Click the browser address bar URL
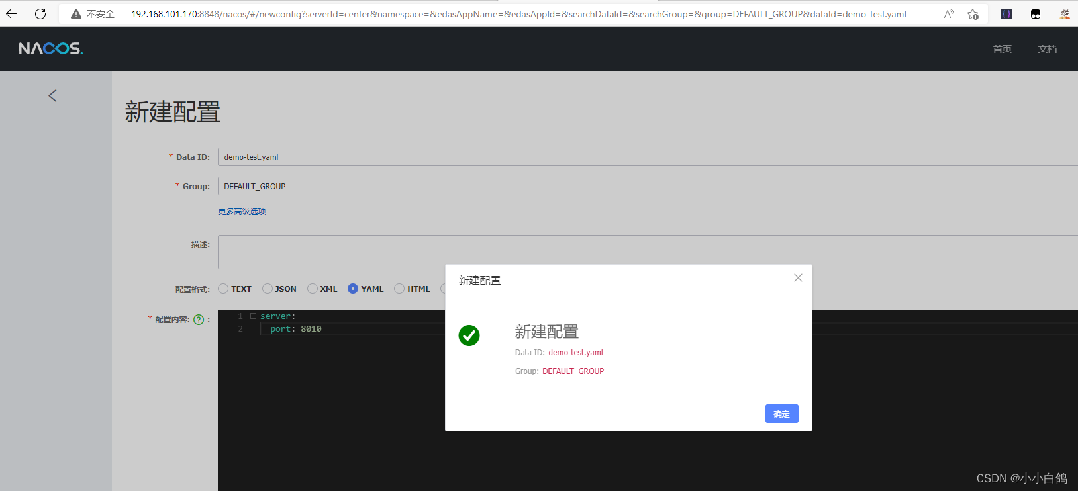Image resolution: width=1078 pixels, height=491 pixels. pyautogui.click(x=518, y=14)
